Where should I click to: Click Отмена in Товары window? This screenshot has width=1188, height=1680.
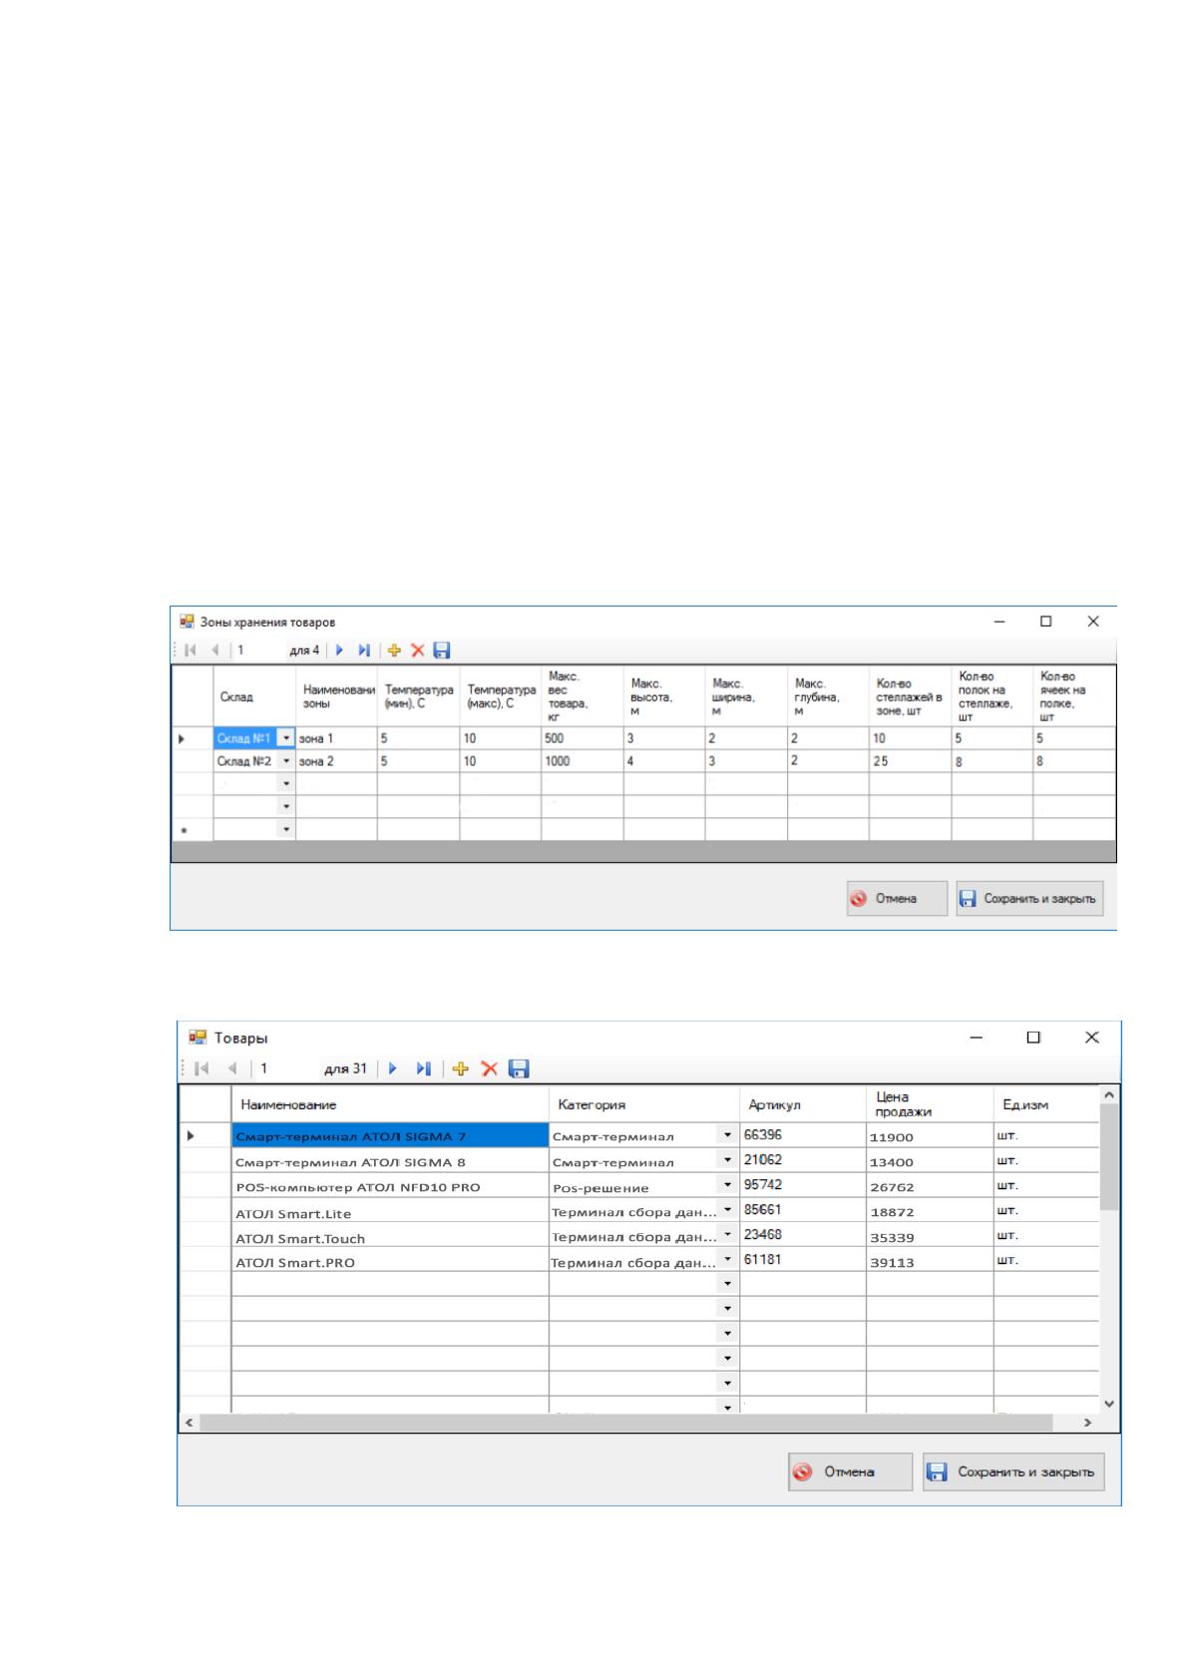pos(850,1471)
